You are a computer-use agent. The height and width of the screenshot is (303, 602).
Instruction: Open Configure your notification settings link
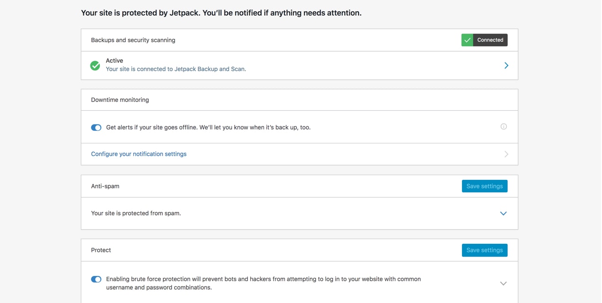pyautogui.click(x=139, y=154)
